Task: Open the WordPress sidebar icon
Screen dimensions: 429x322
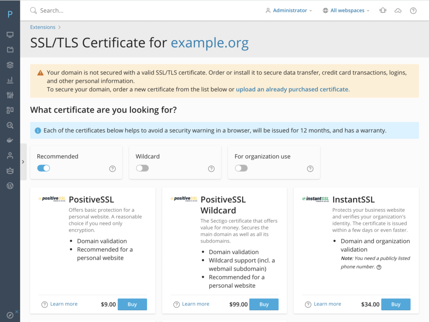Action: point(10,186)
